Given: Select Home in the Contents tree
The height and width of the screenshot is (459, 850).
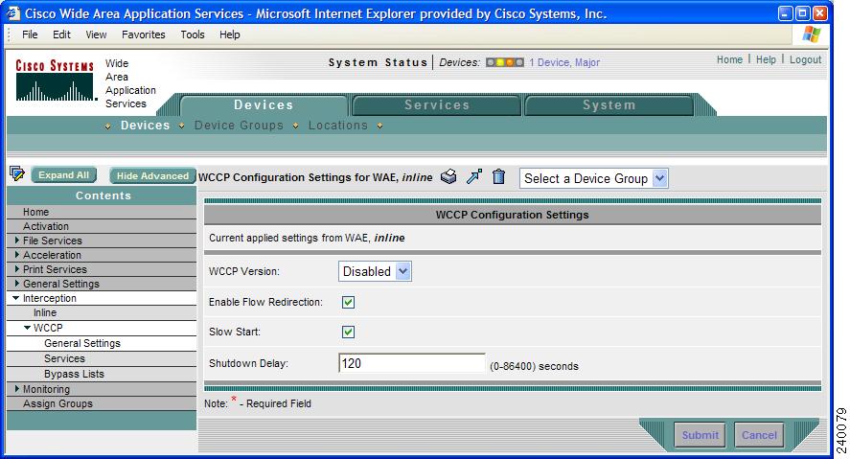Looking at the screenshot, I should point(35,212).
